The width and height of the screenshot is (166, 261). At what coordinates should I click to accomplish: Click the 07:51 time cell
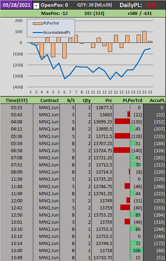(17, 165)
